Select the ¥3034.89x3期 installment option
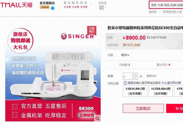The image size is (183, 123). [135, 91]
